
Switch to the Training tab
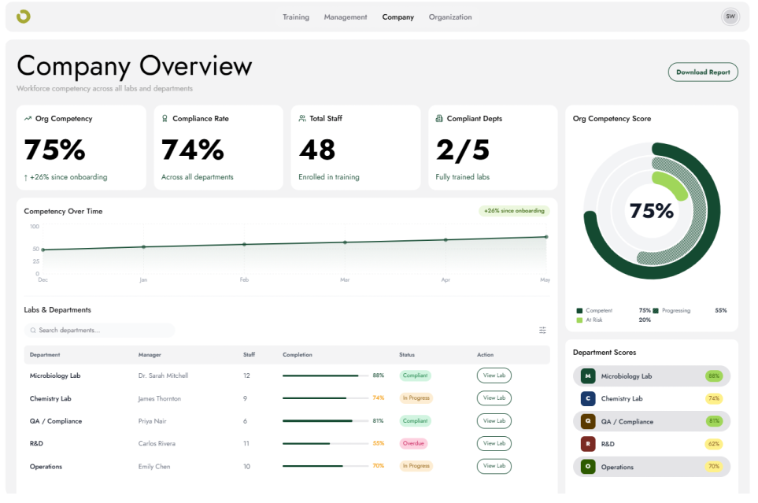click(x=296, y=17)
